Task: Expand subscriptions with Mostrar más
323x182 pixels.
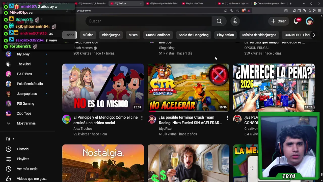Action: pyautogui.click(x=26, y=123)
